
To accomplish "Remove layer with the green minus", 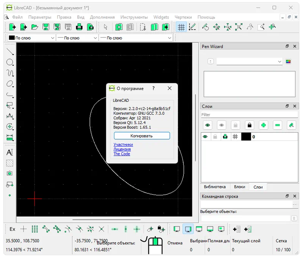I will pos(278,125).
